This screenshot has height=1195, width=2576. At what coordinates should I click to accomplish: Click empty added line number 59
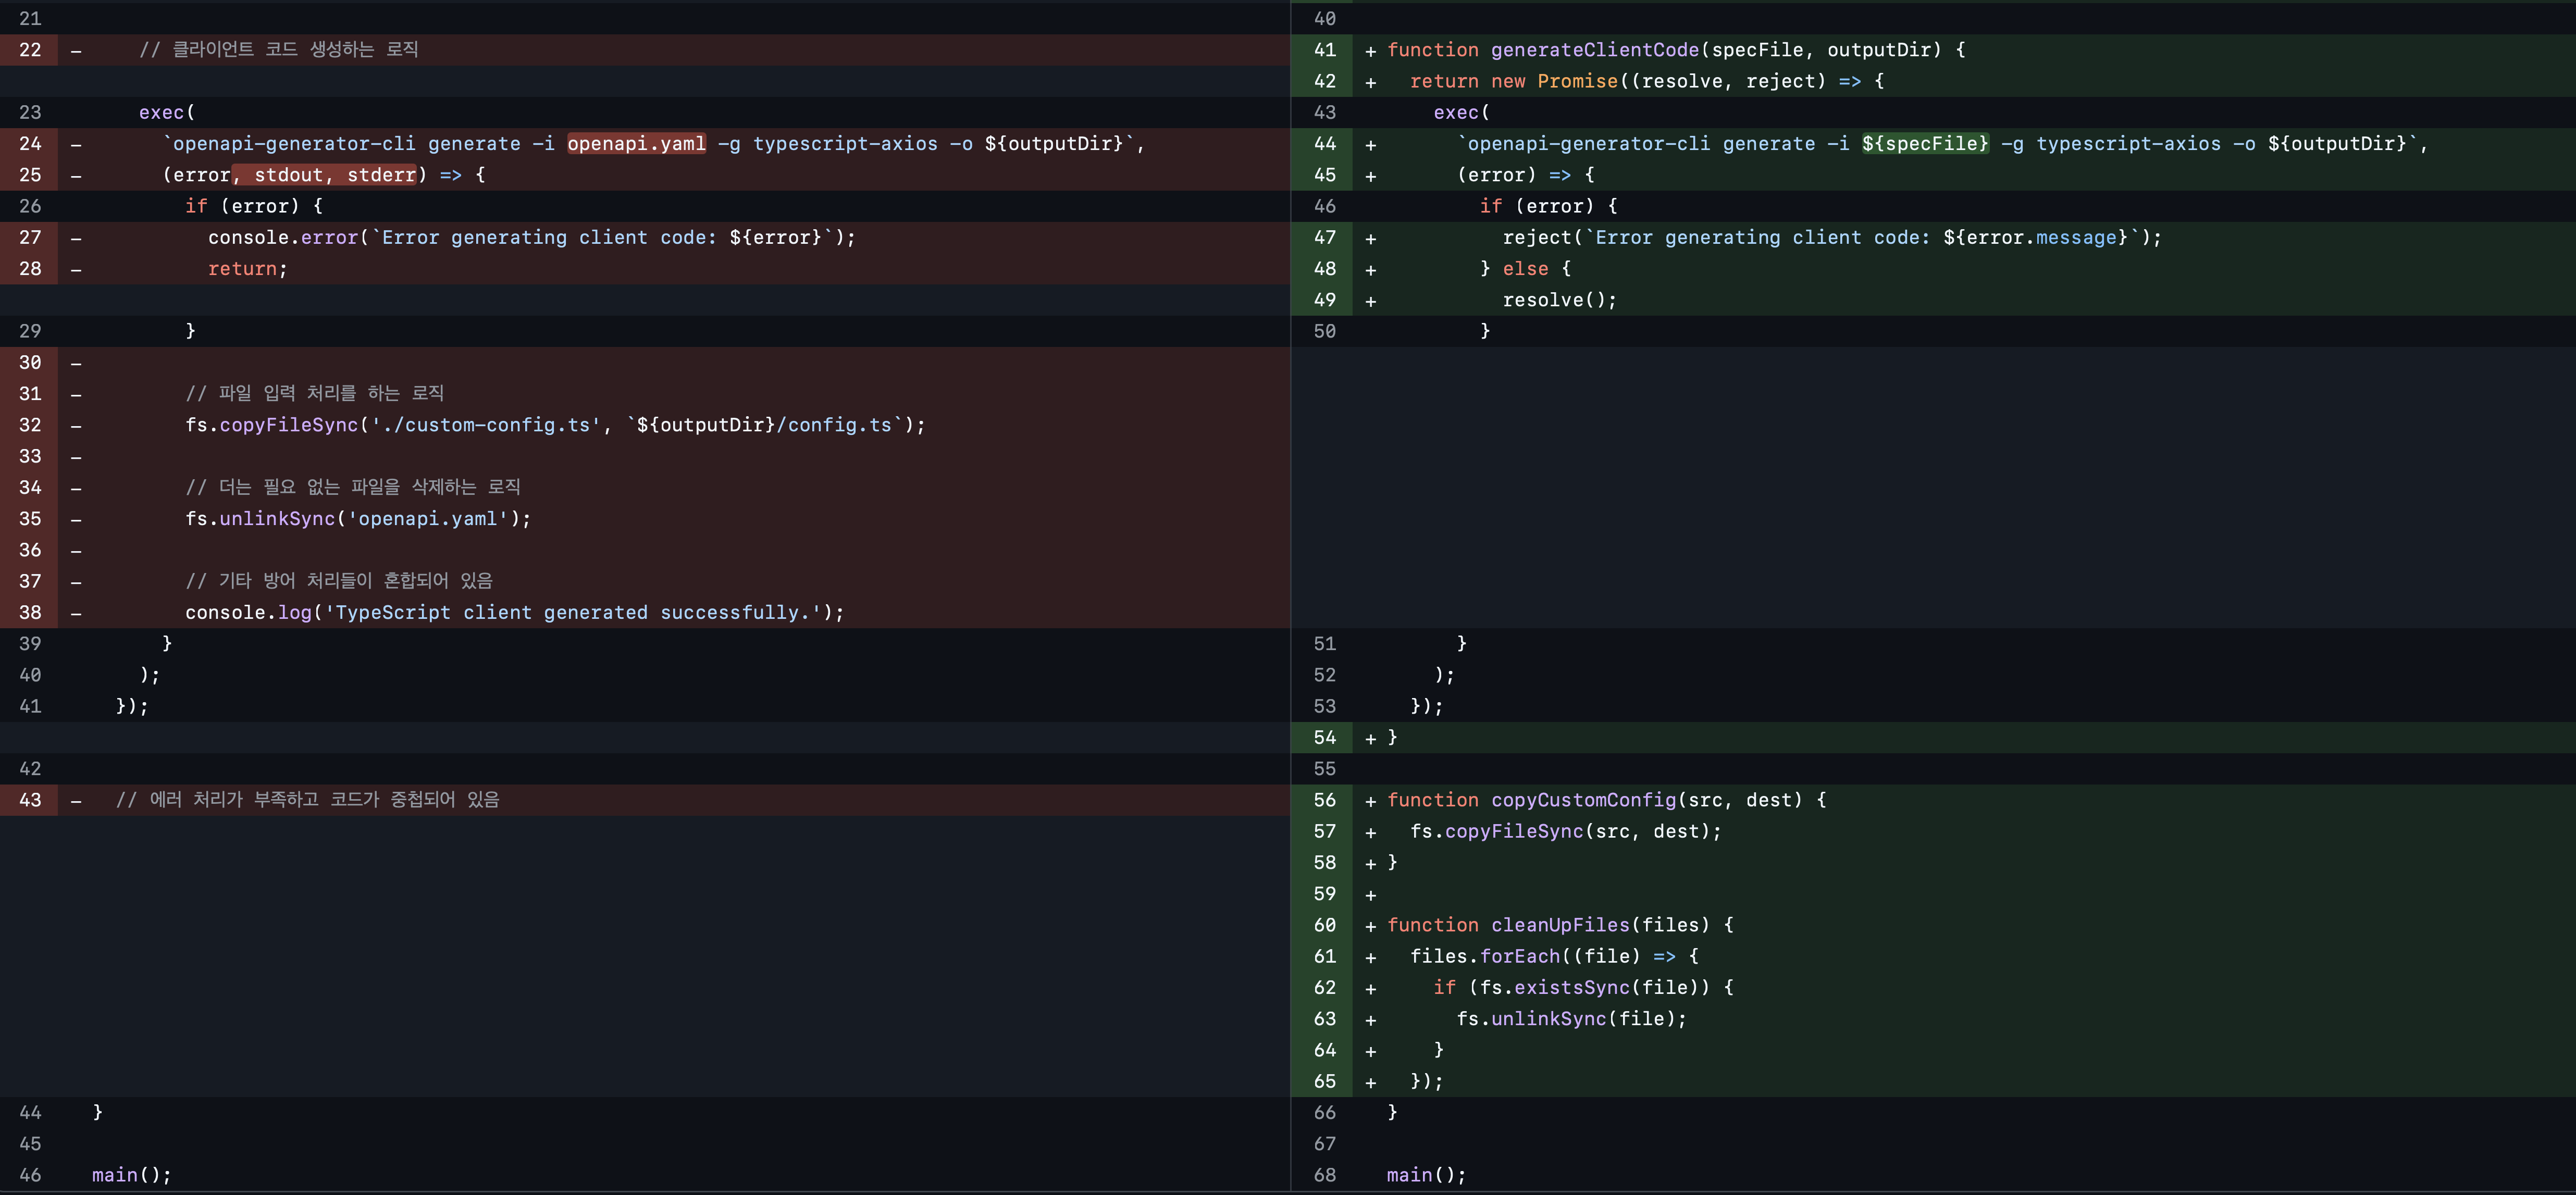click(1324, 894)
